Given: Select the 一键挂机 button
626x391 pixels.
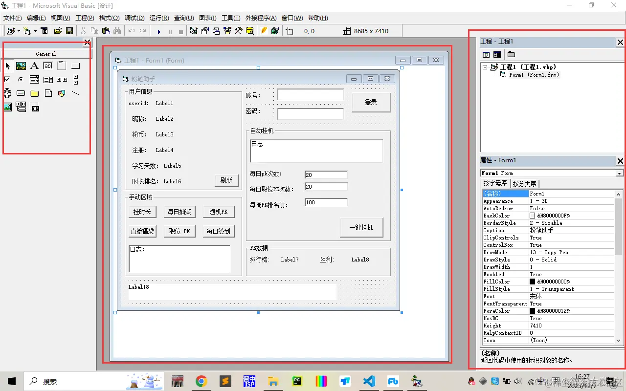Looking at the screenshot, I should coord(361,227).
